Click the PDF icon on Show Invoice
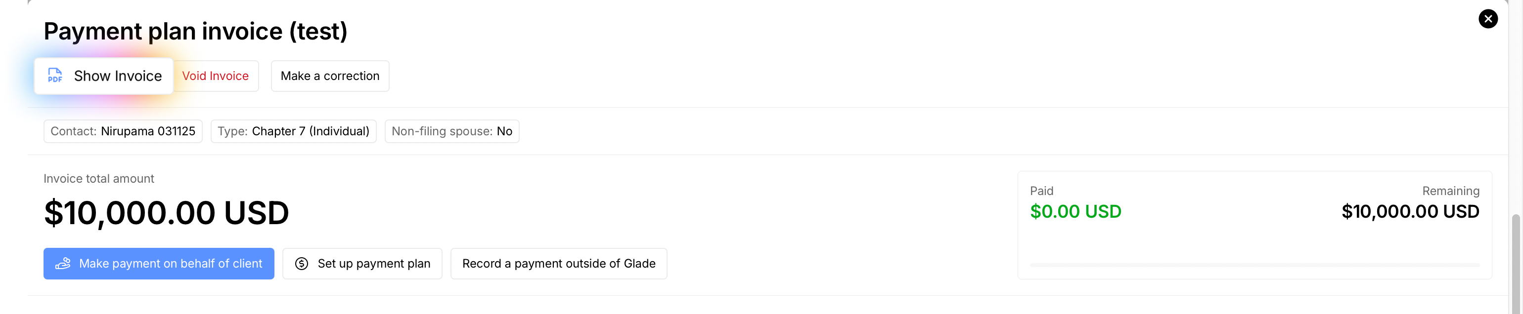Image resolution: width=1523 pixels, height=314 pixels. click(x=55, y=76)
